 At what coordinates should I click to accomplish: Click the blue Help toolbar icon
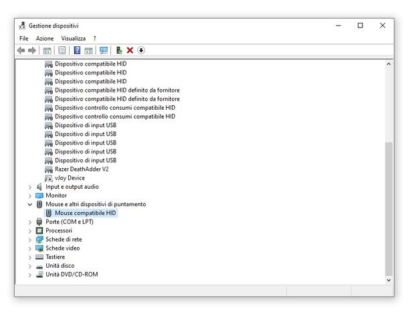77,50
